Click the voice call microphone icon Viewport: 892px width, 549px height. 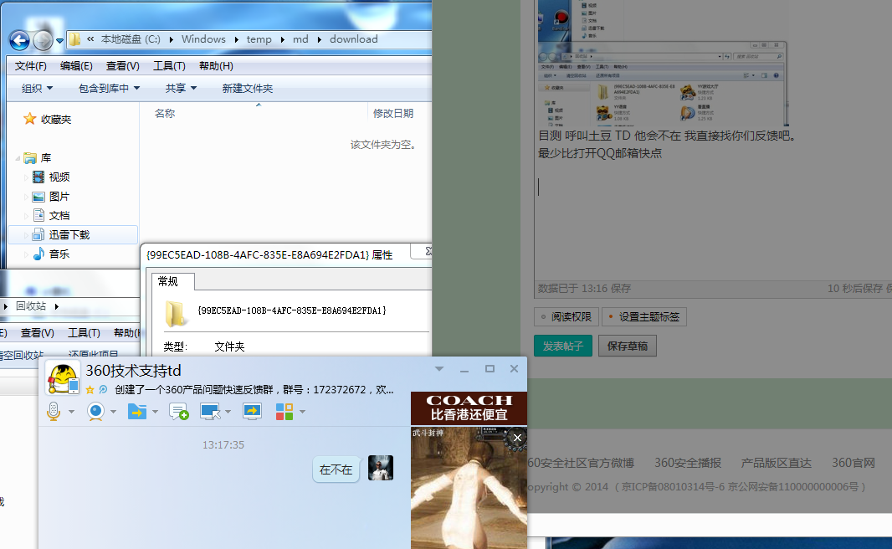tap(54, 411)
